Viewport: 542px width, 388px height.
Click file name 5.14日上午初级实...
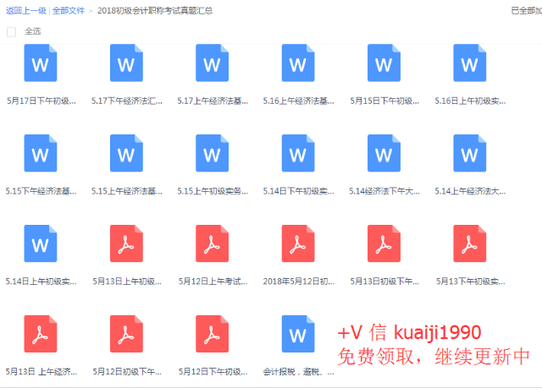(x=41, y=281)
